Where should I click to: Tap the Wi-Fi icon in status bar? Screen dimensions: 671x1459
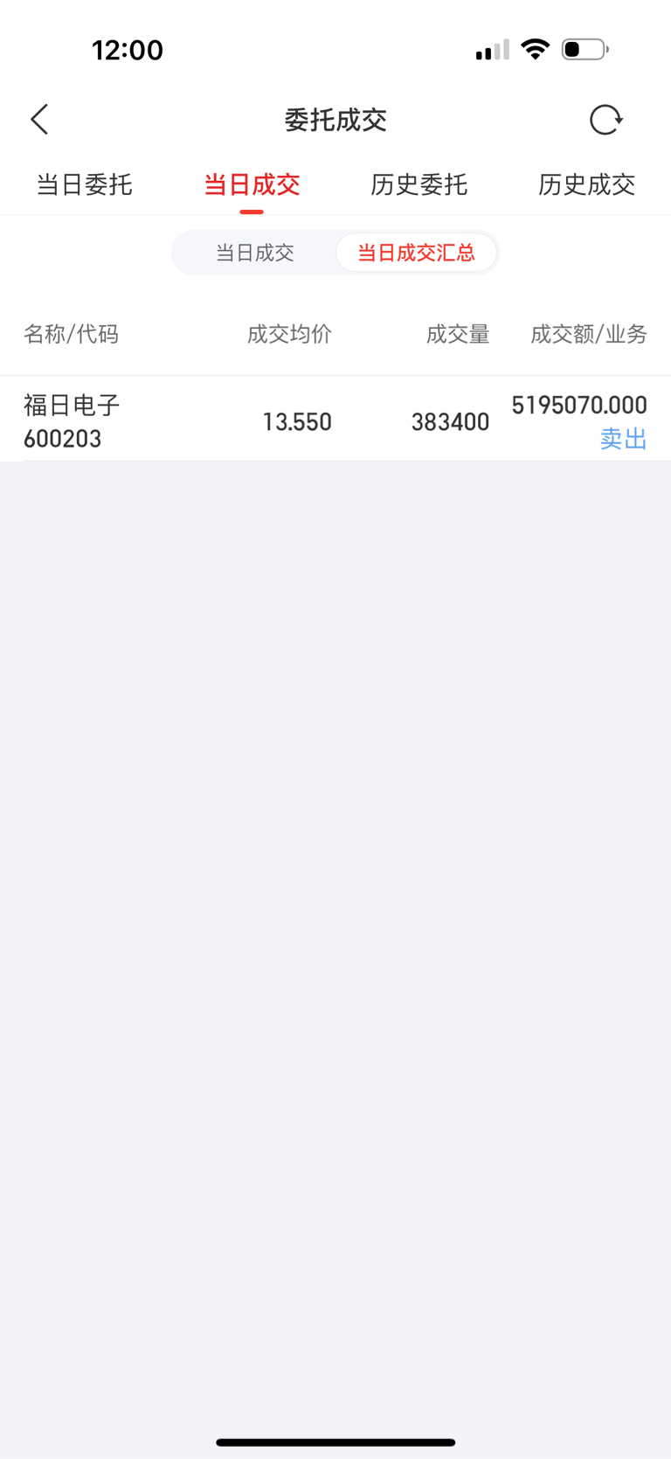point(535,49)
